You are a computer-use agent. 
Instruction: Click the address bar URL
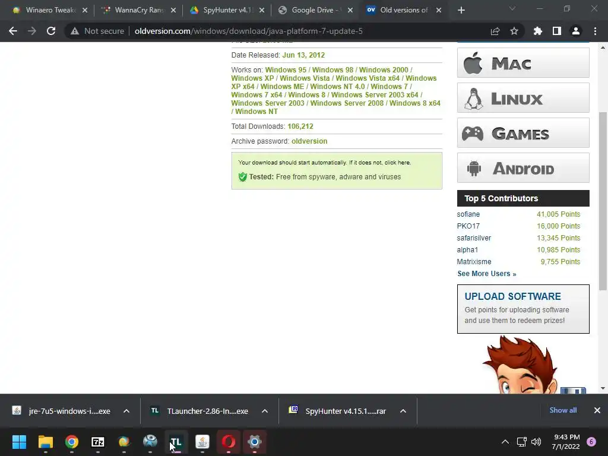click(249, 31)
